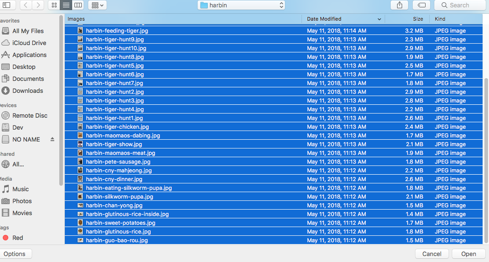Select harbin-tiger-hunt10.jpg file
This screenshot has width=489, height=262.
tap(273, 48)
